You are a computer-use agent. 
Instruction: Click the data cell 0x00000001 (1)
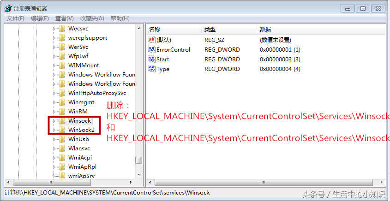[x=280, y=49]
